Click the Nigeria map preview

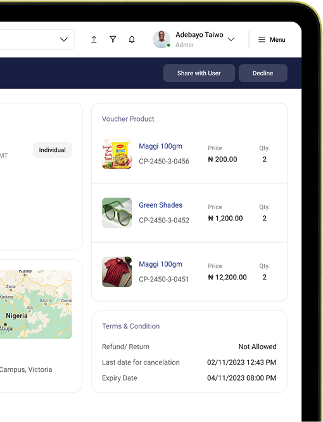click(35, 304)
